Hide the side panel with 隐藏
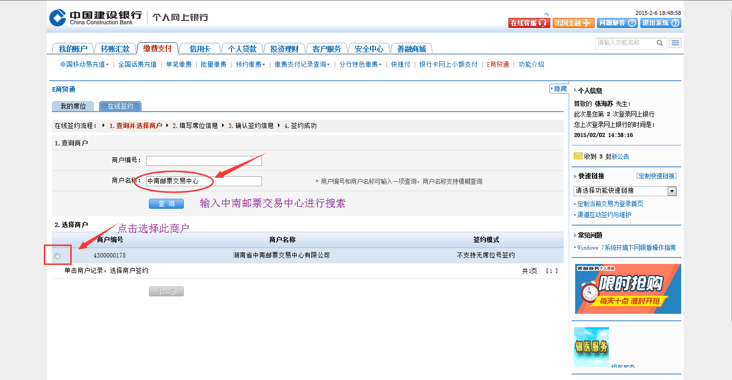 [559, 89]
